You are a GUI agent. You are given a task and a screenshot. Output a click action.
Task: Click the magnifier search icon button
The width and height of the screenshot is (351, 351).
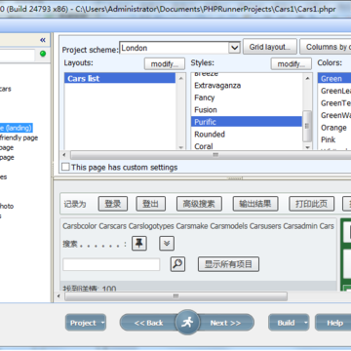coord(177,264)
